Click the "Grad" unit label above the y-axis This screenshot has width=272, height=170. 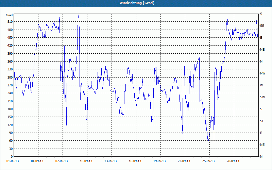(x=9, y=15)
